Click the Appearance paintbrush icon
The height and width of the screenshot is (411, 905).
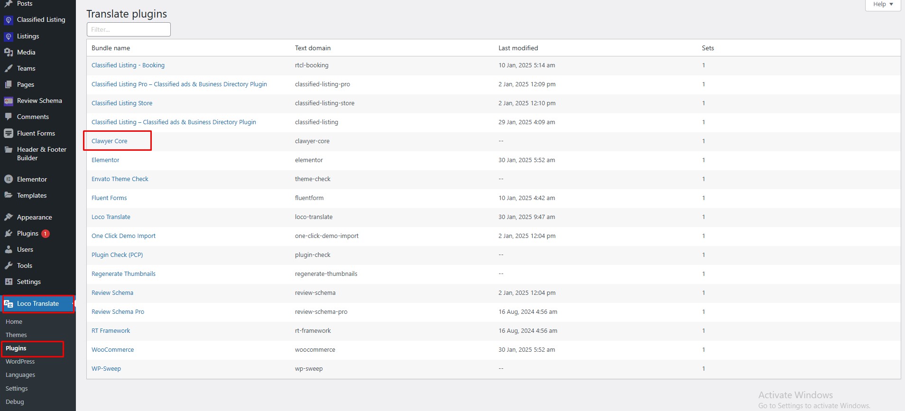click(9, 218)
